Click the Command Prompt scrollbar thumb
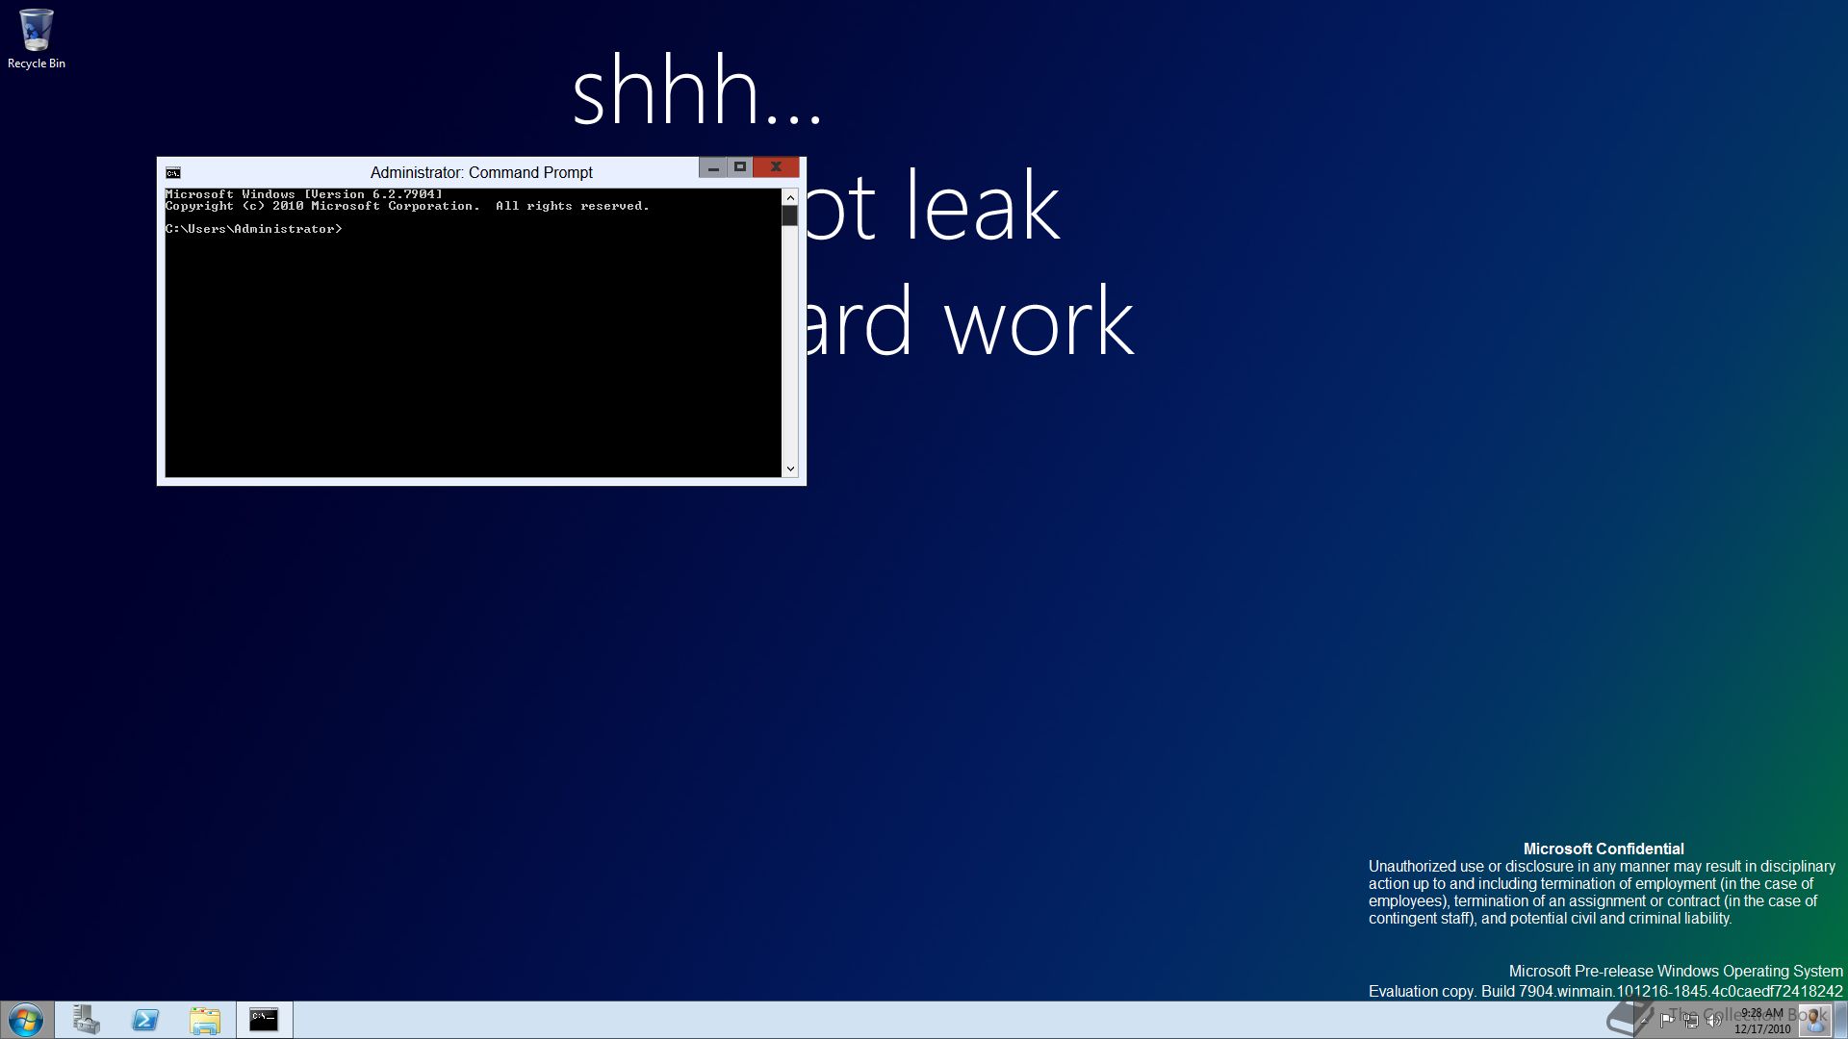 (x=790, y=216)
